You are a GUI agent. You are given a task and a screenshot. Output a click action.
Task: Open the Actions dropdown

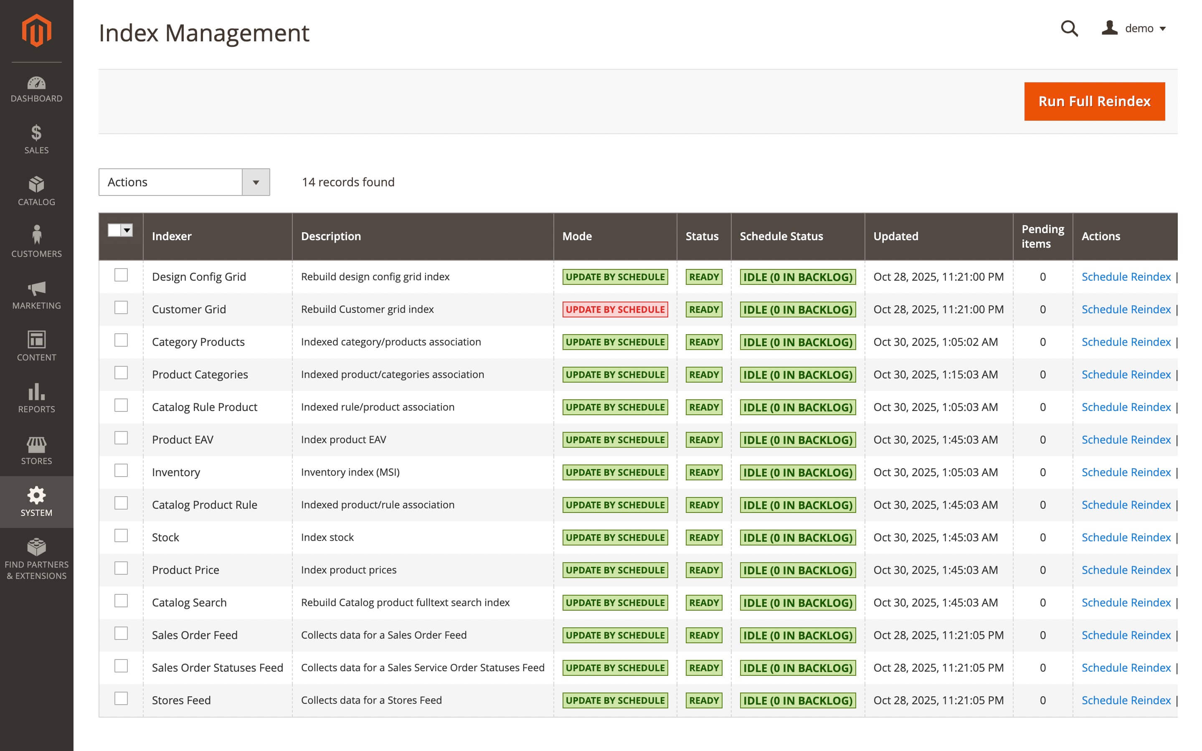tap(184, 182)
